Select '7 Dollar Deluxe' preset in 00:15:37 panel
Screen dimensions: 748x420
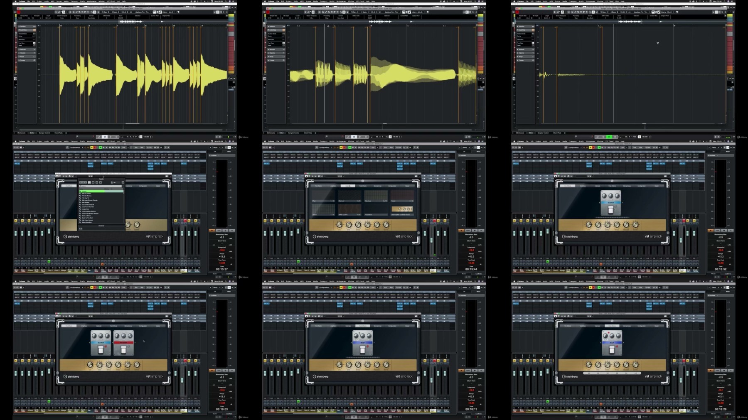(101, 196)
